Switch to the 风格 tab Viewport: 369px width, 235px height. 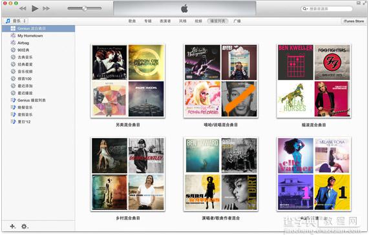[182, 21]
